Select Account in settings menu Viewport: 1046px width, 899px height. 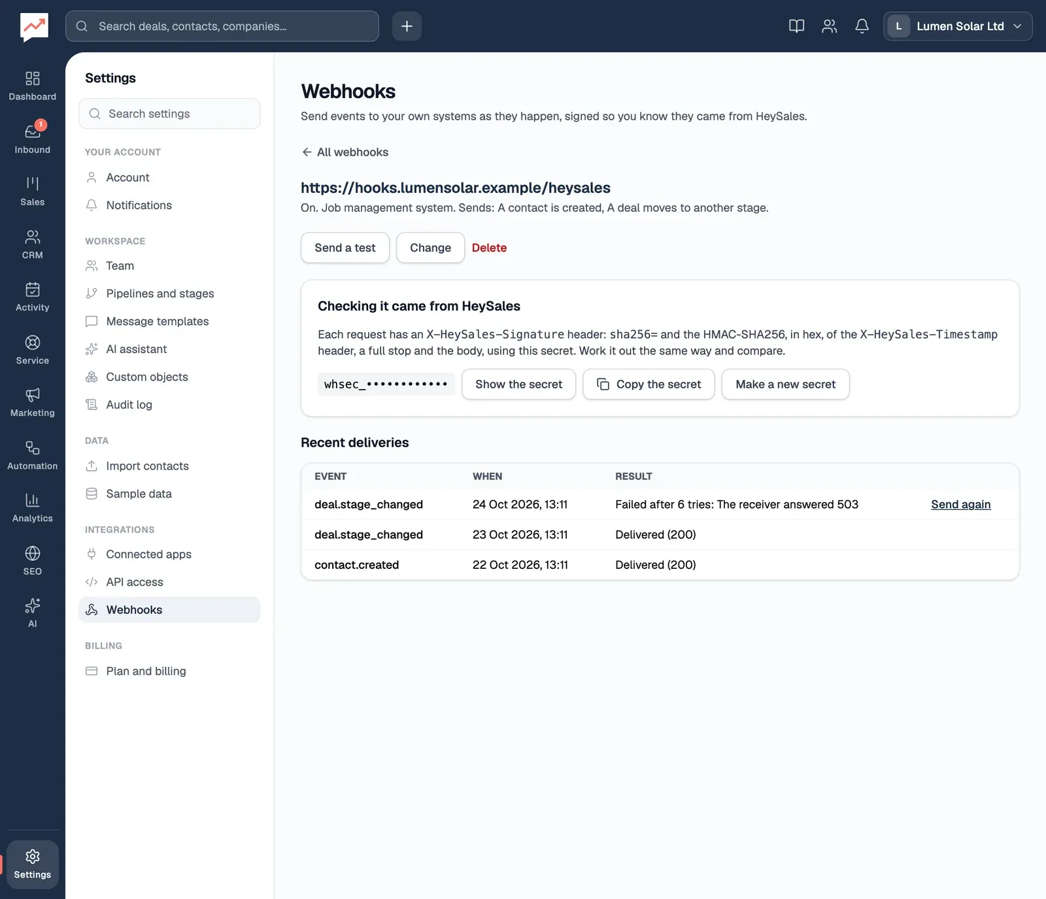pyautogui.click(x=169, y=178)
